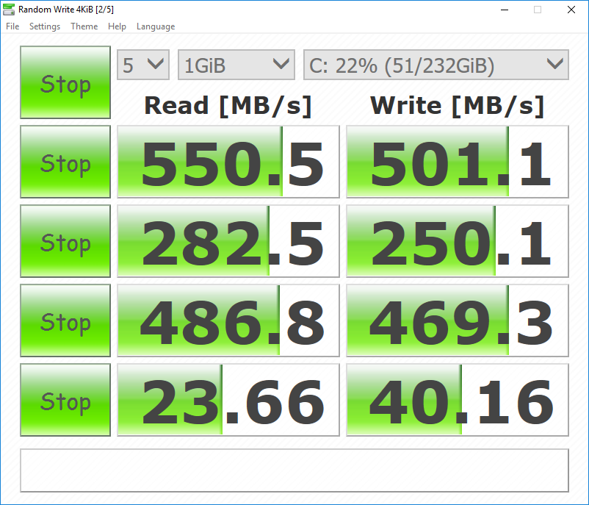Open the File menu

coord(12,26)
